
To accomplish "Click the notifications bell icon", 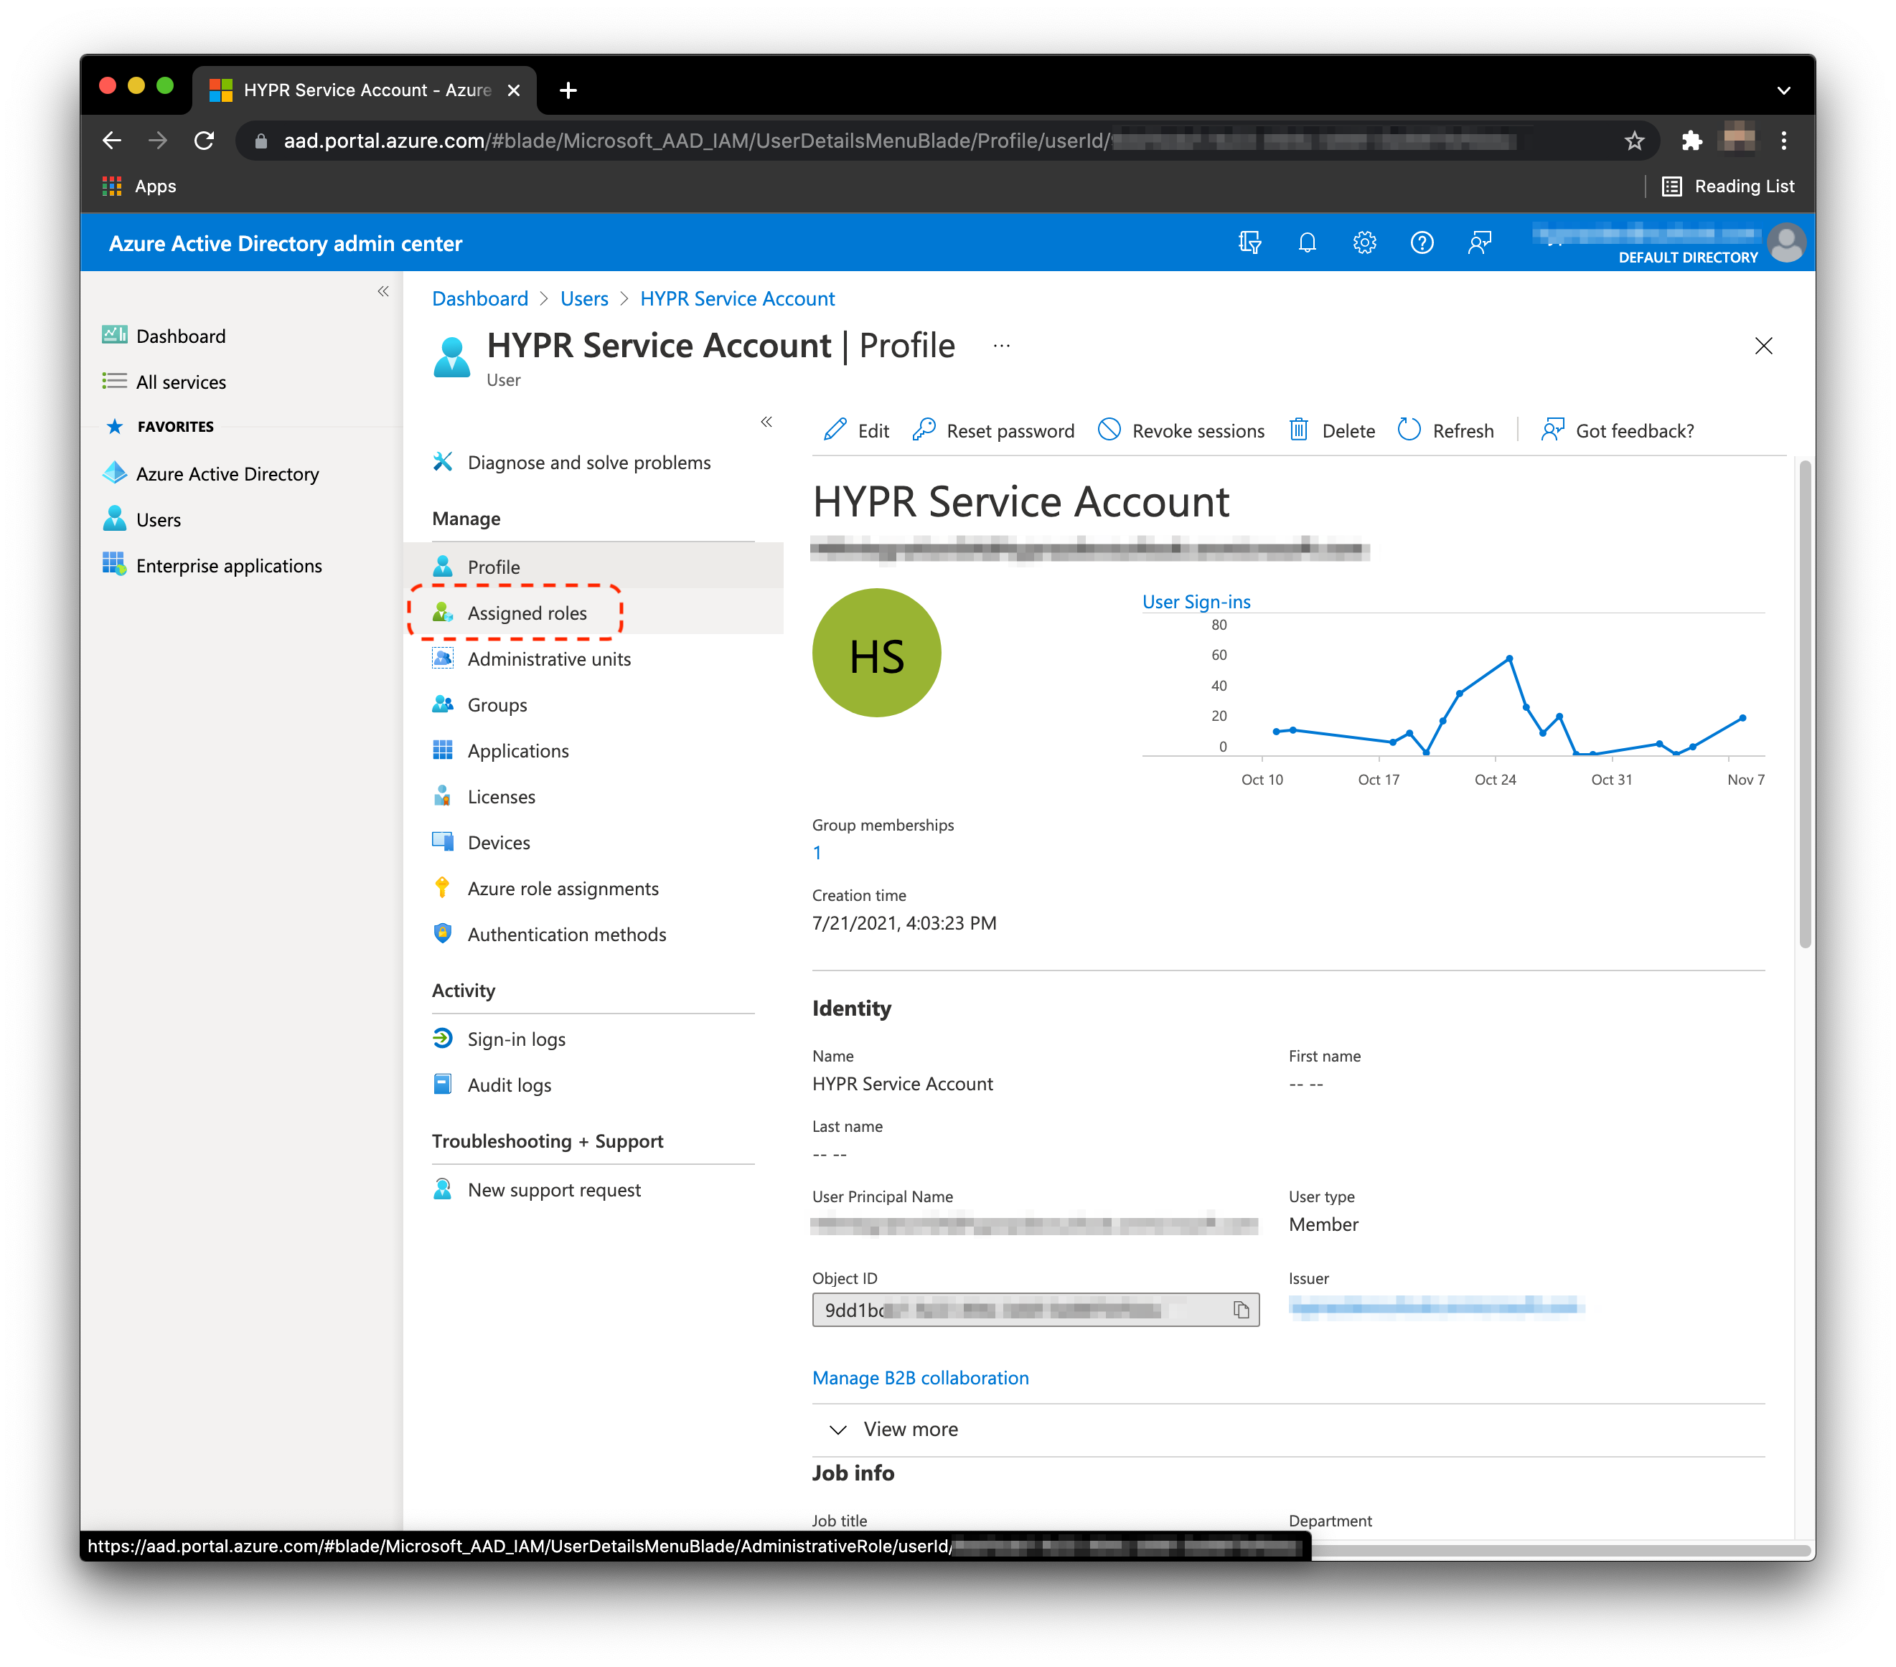I will [x=1307, y=243].
